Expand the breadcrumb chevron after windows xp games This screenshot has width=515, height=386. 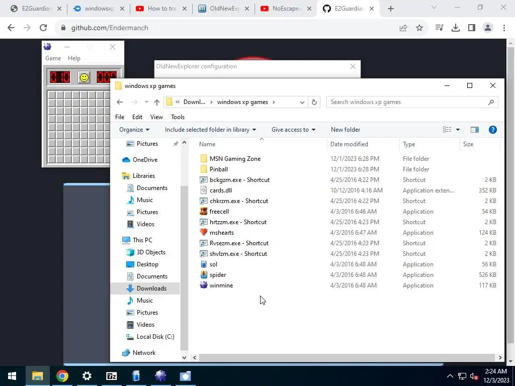pos(273,102)
